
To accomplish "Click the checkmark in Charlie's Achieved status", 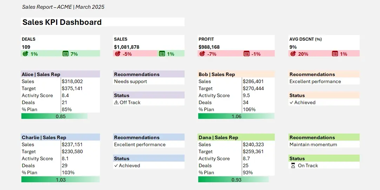I will point(116,165).
